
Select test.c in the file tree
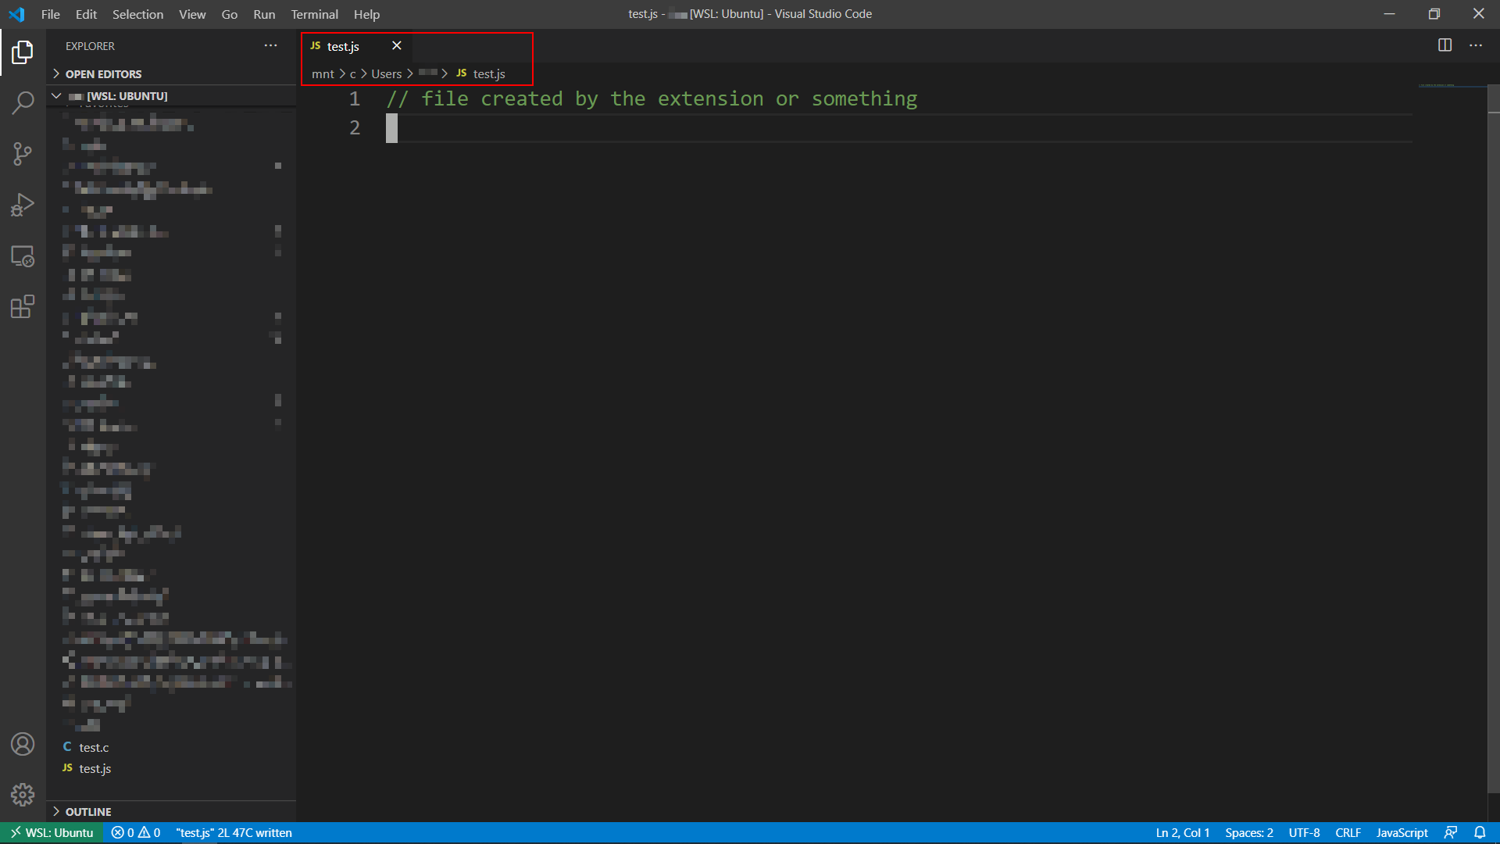[94, 747]
